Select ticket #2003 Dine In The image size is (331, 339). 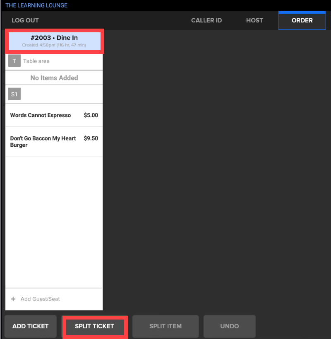tap(54, 41)
